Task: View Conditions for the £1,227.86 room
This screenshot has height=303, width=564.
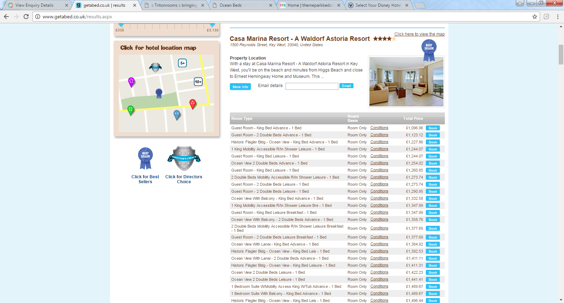Action: pos(379,142)
